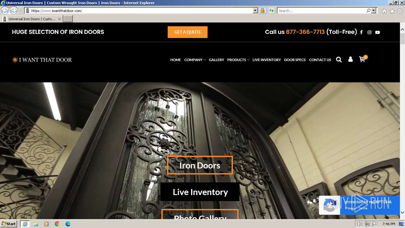The height and width of the screenshot is (228, 405).
Task: Open Gallery menu item
Action: (x=216, y=60)
